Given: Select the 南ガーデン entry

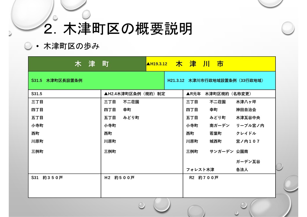Looking at the screenshot, I should [x=219, y=125].
